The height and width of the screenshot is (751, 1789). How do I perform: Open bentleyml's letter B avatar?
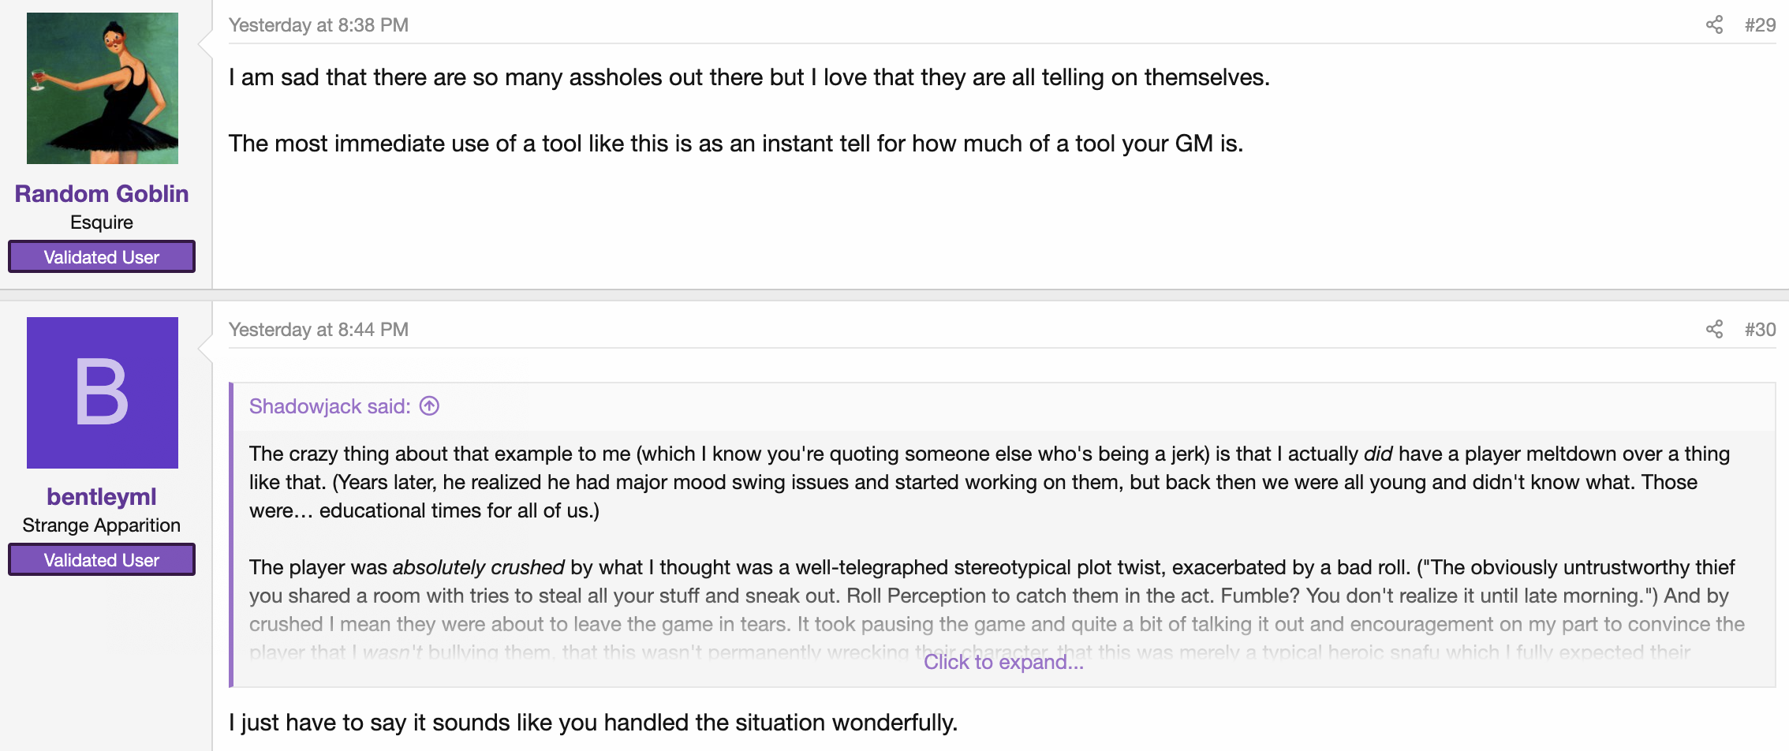pos(103,393)
